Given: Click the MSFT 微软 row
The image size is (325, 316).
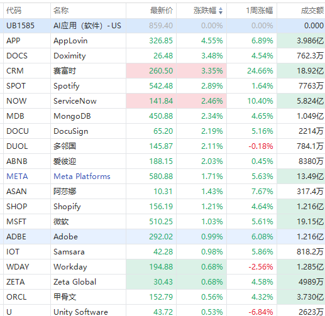Looking at the screenshot, I should pos(162,222).
